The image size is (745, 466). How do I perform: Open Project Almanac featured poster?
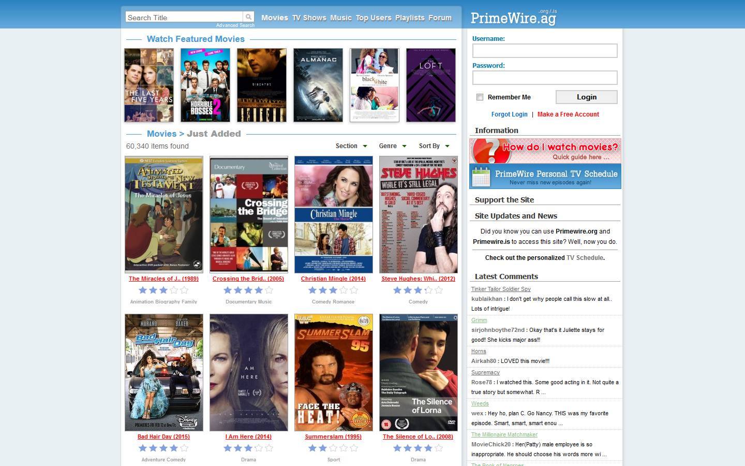coord(318,85)
